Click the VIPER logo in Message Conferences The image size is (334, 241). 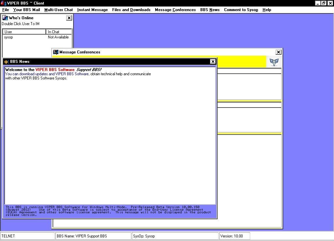click(274, 62)
